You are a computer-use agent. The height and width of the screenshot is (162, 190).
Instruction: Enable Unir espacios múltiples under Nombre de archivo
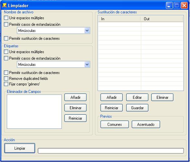[6, 18]
